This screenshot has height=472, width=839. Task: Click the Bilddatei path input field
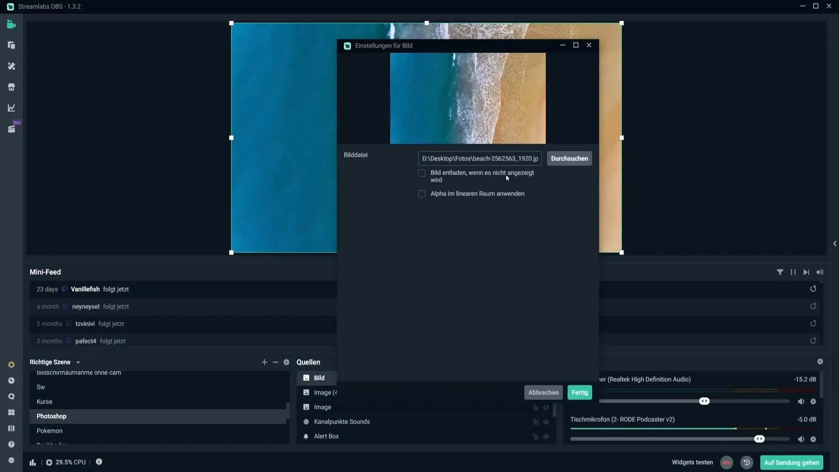480,159
